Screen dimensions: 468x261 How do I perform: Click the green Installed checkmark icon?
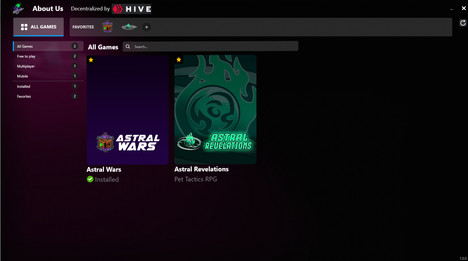[x=90, y=179]
